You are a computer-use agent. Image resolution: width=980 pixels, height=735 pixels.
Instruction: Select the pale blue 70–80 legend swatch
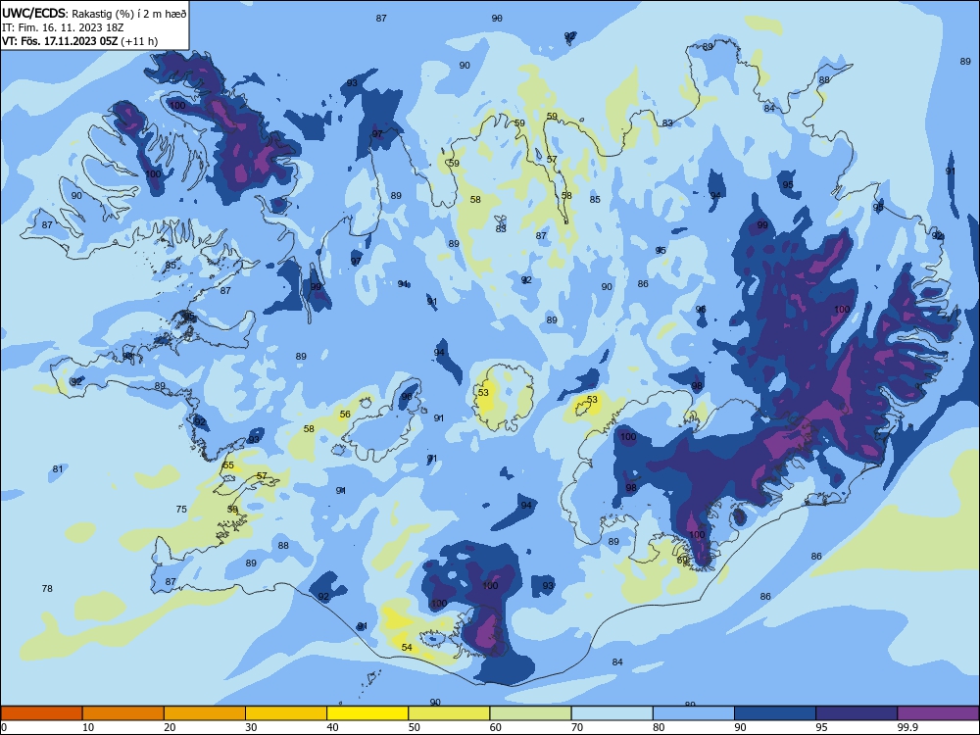pos(612,713)
